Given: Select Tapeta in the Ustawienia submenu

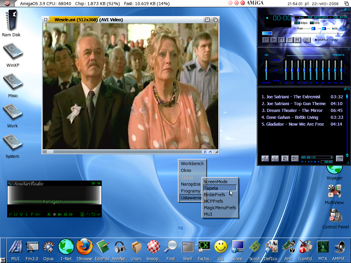Looking at the screenshot, I should [220, 188].
